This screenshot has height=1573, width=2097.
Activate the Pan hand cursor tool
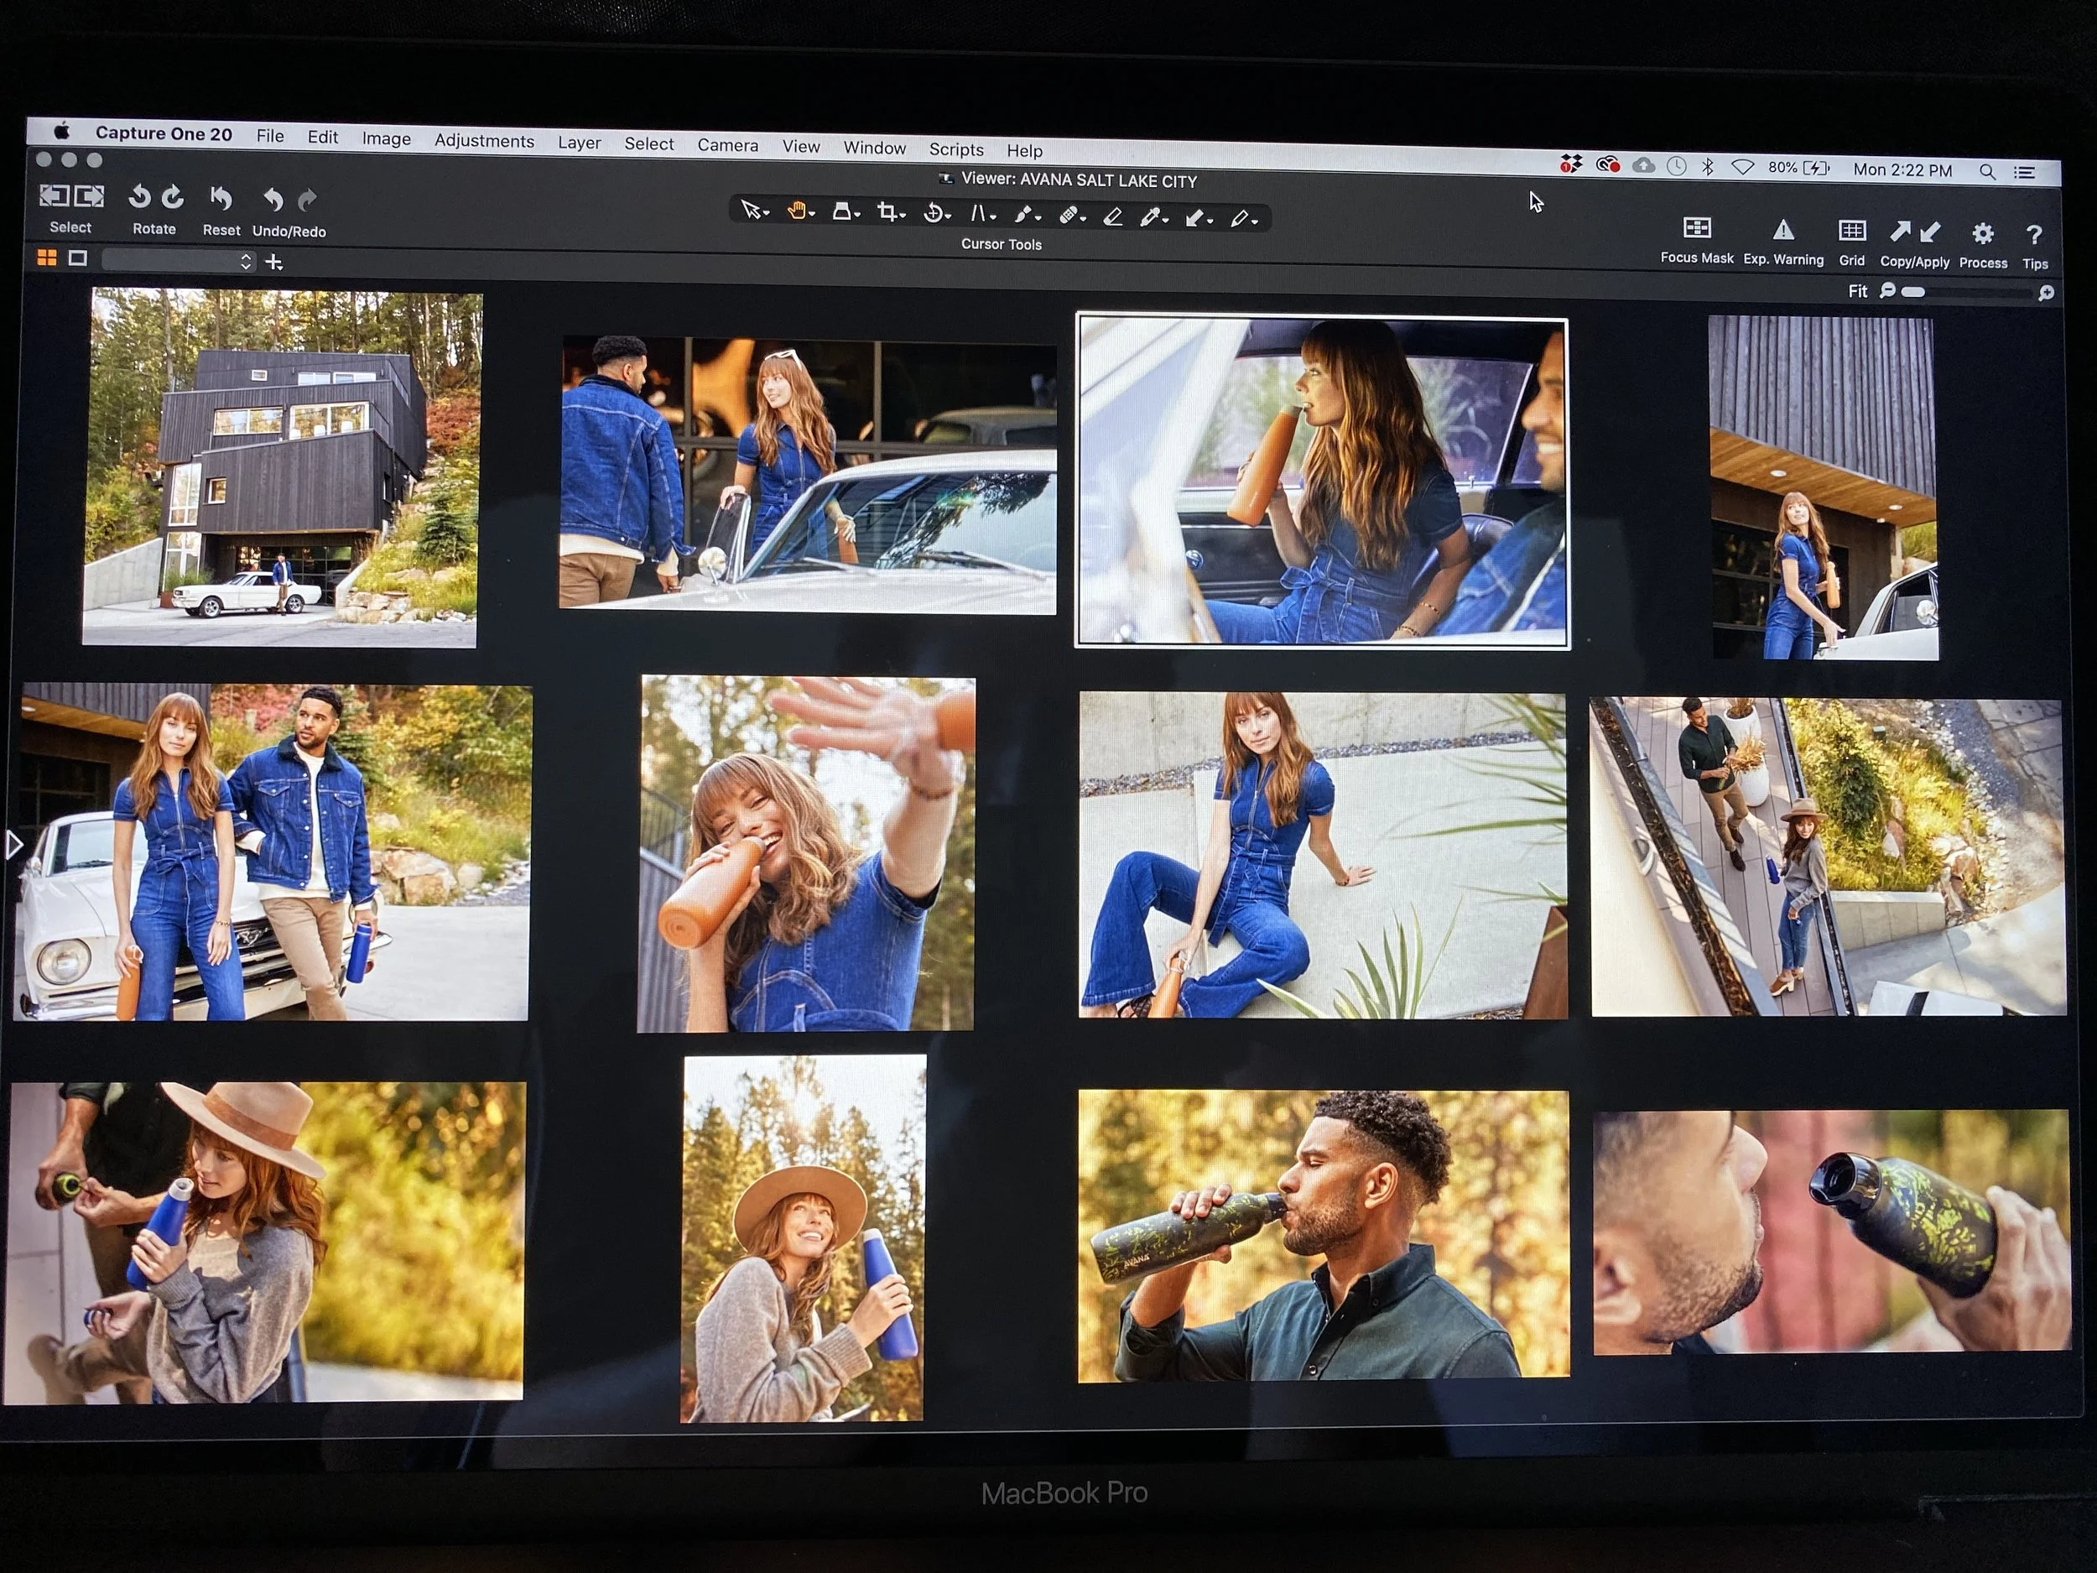(x=797, y=211)
